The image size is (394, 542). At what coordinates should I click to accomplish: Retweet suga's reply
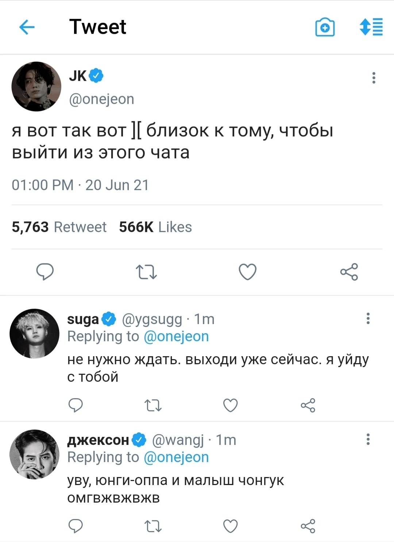[153, 405]
